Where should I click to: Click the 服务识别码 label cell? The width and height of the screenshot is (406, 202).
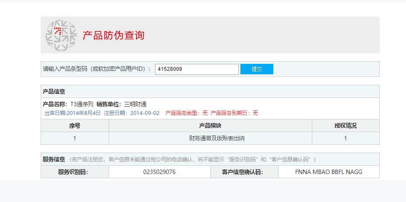[75, 172]
